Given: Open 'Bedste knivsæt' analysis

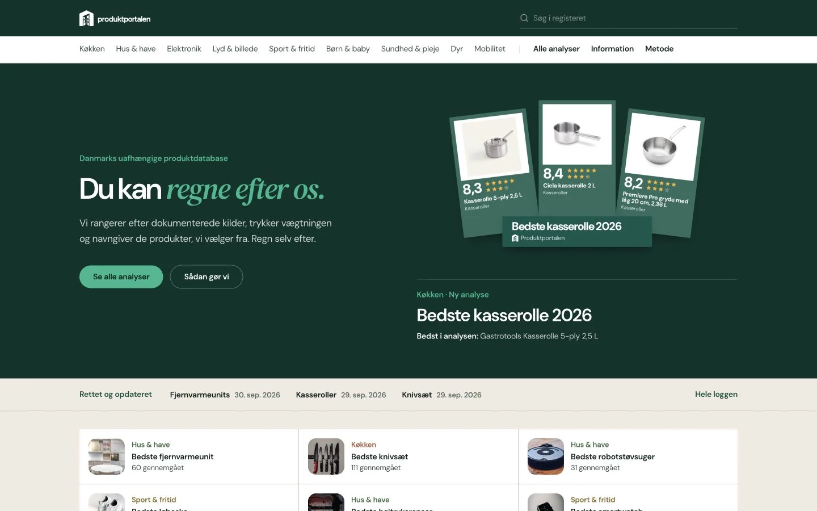Looking at the screenshot, I should [380, 456].
